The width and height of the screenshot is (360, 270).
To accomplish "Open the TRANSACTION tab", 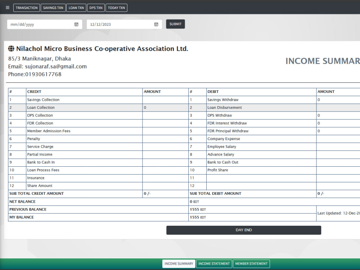I will pyautogui.click(x=27, y=8).
